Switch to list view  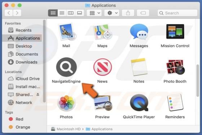tap(62, 13)
